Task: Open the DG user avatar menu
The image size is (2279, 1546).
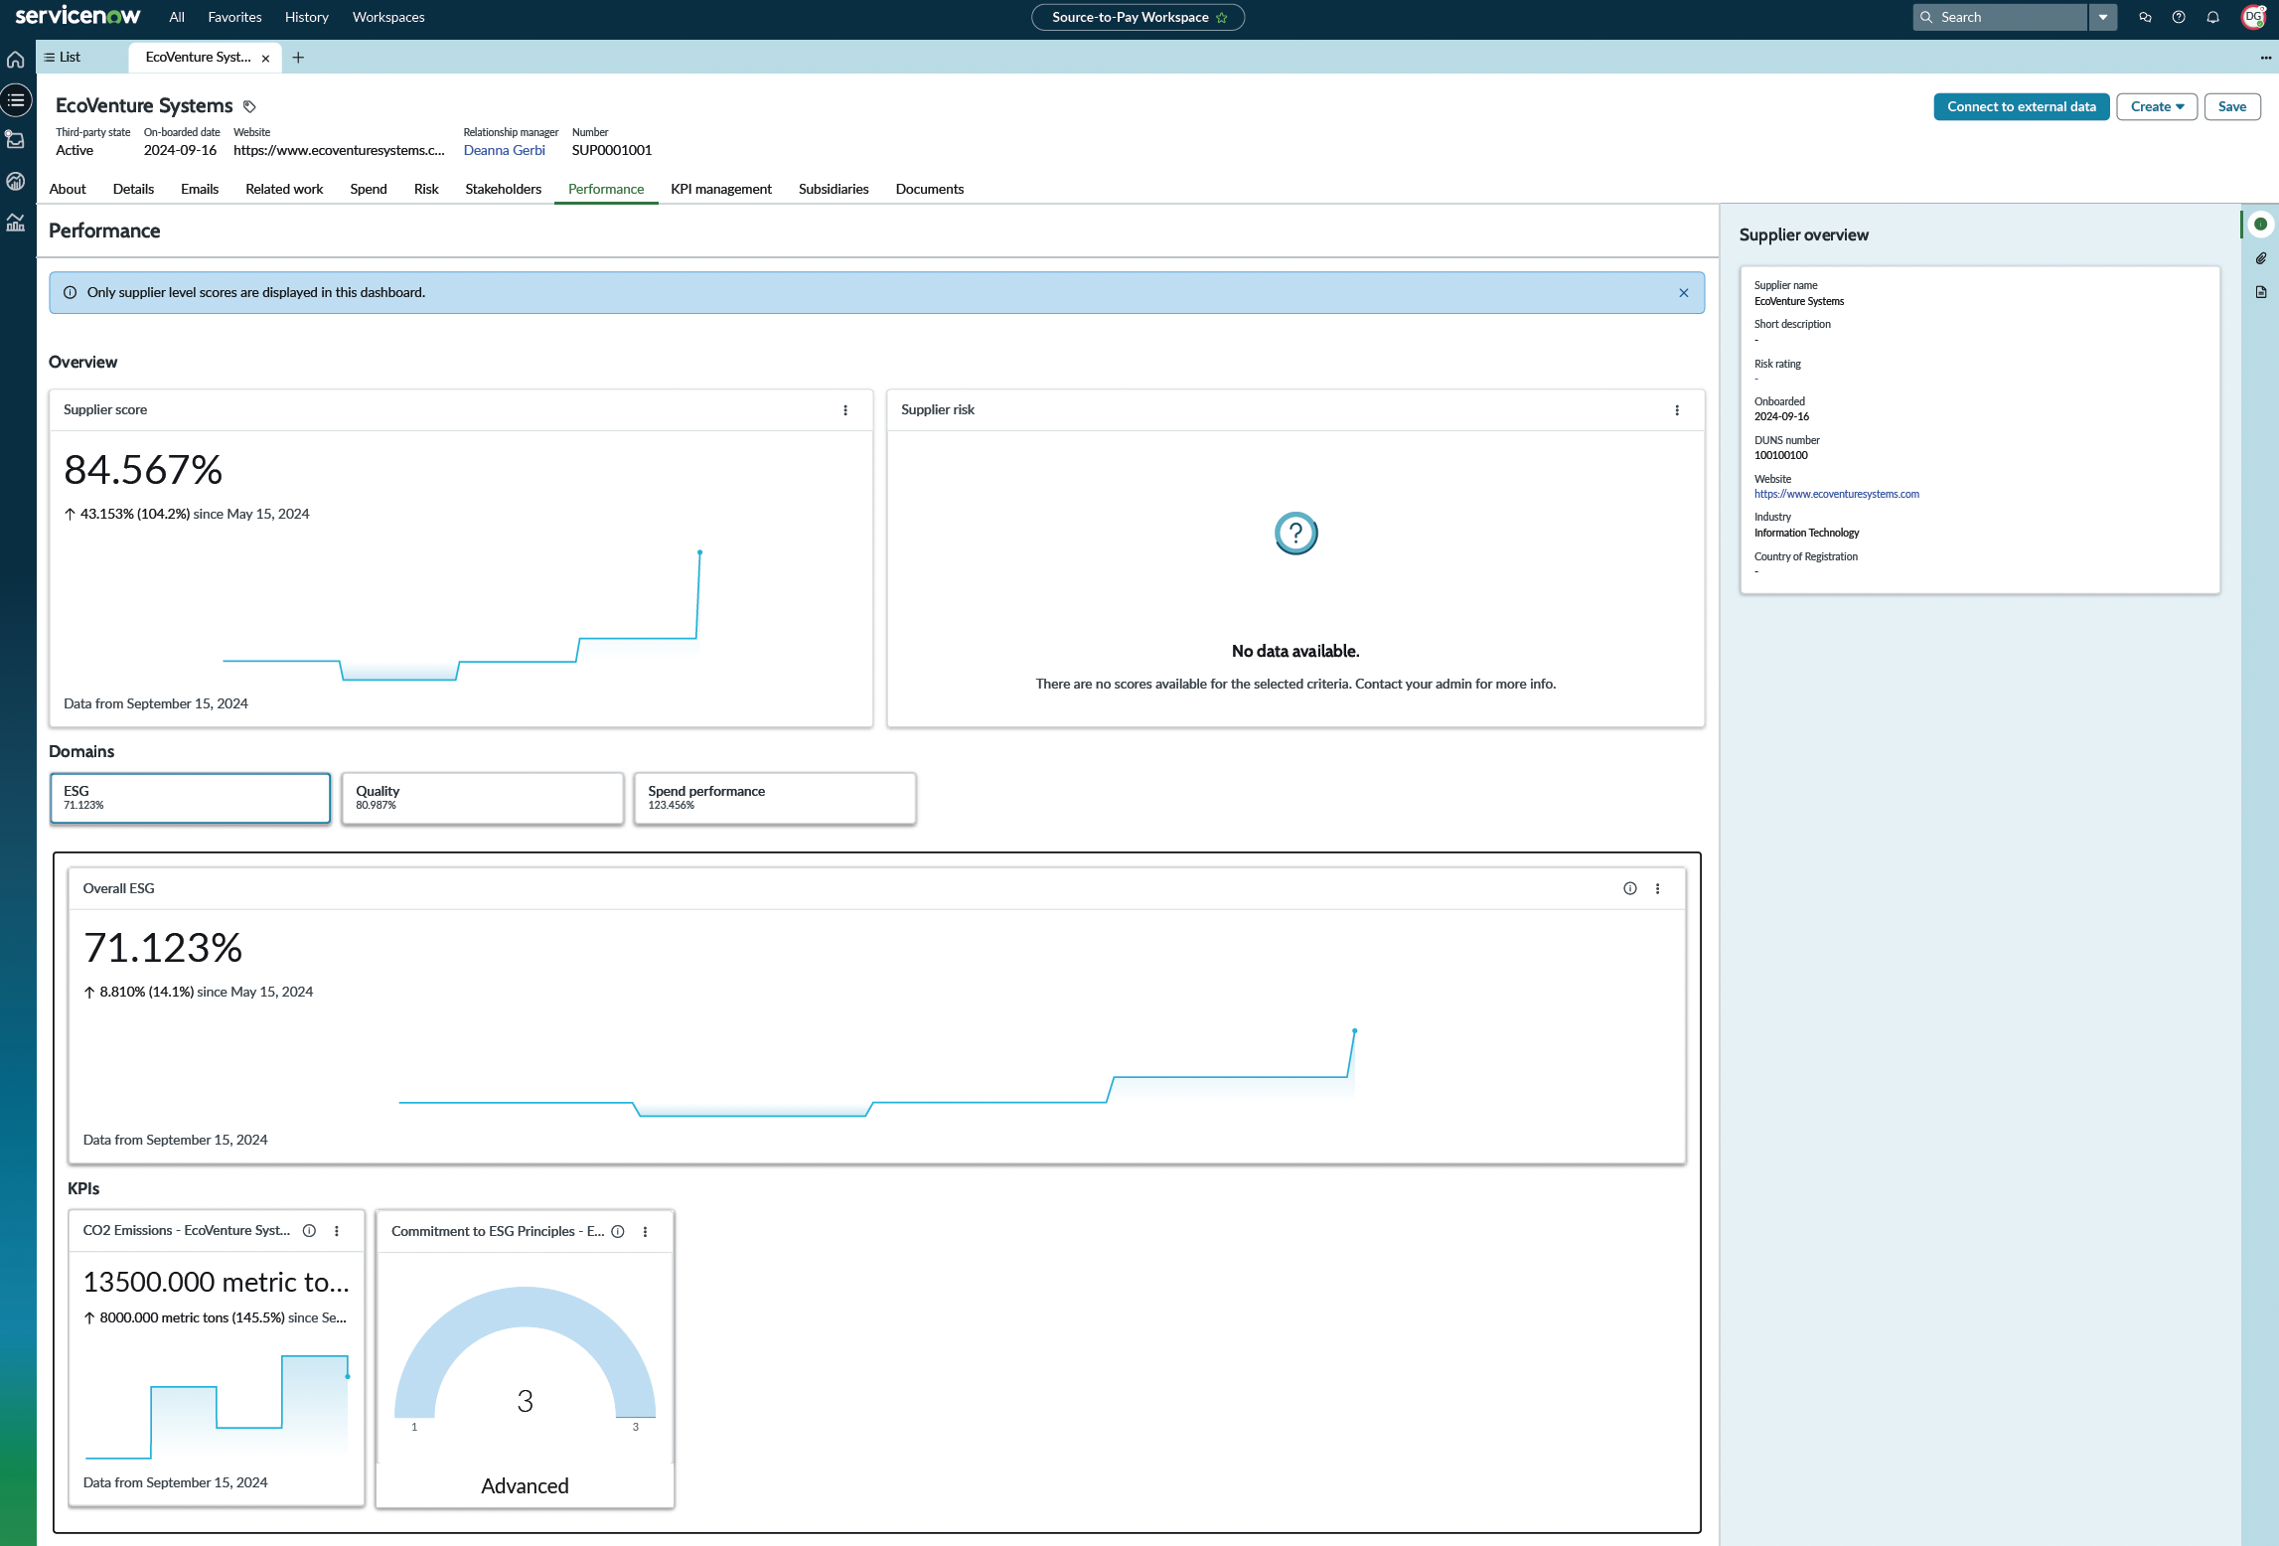Action: point(2253,17)
